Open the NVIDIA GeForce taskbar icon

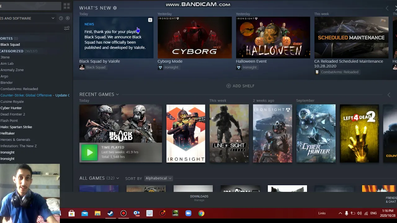[175, 213]
